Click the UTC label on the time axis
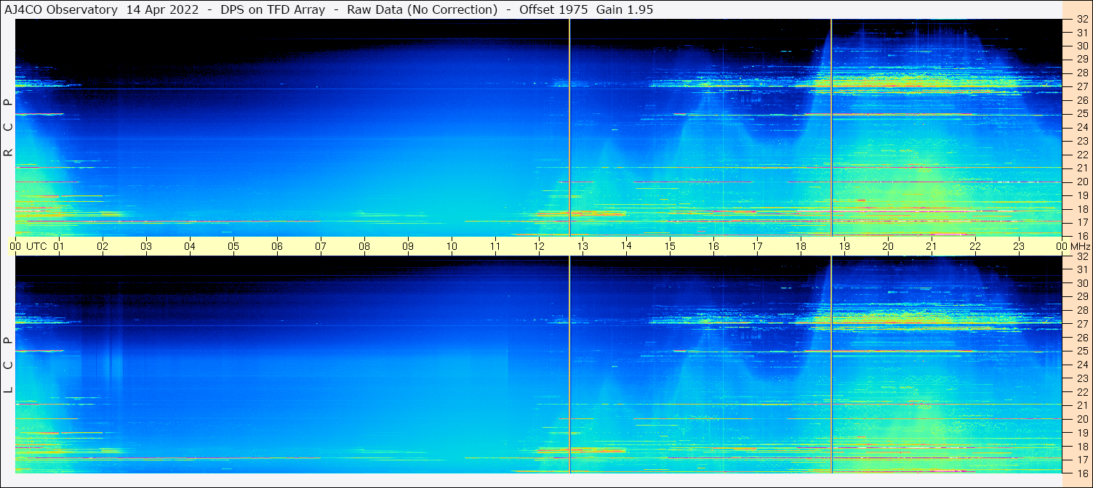Viewport: 1093px width, 488px height. (x=36, y=246)
